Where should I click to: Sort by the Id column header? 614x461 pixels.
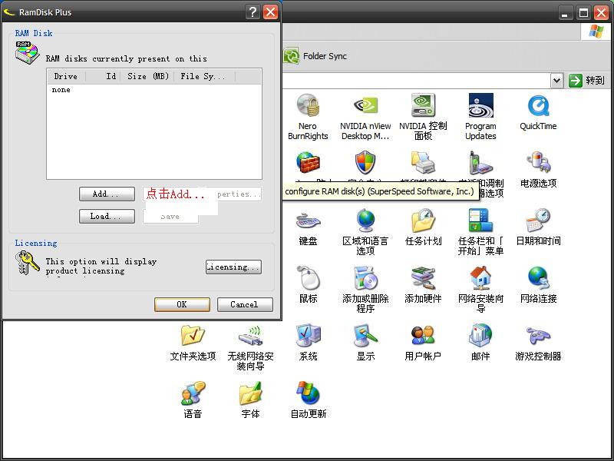tap(103, 76)
